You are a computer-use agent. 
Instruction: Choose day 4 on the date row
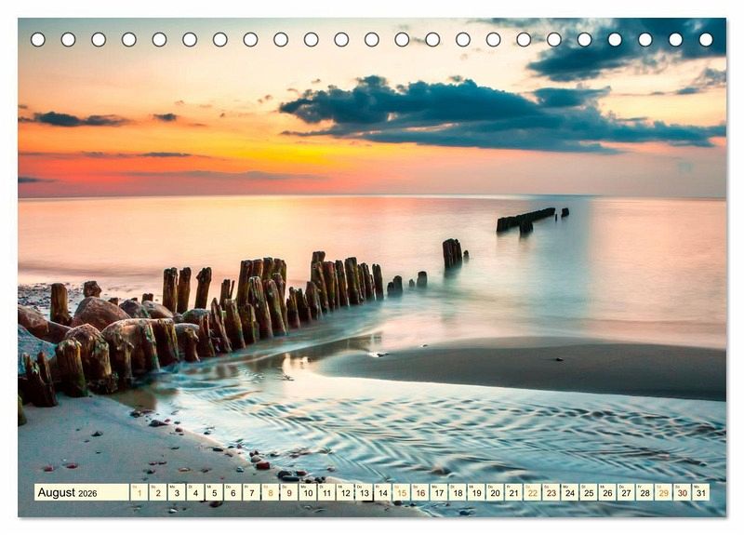click(195, 492)
